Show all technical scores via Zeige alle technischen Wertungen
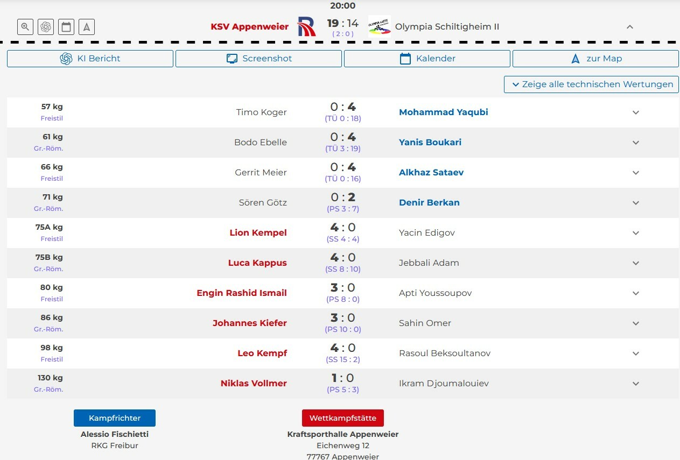Viewport: 680px width, 460px height. coord(591,84)
